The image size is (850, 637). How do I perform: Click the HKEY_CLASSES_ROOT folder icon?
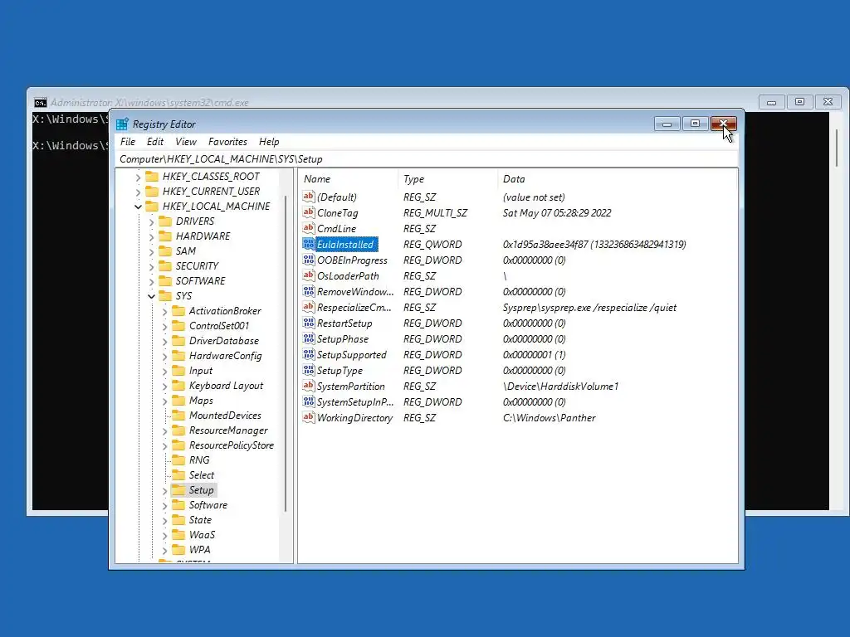(152, 177)
